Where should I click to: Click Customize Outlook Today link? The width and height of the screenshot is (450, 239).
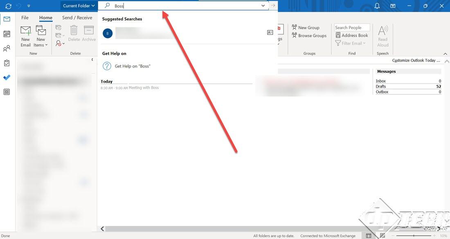pyautogui.click(x=416, y=60)
